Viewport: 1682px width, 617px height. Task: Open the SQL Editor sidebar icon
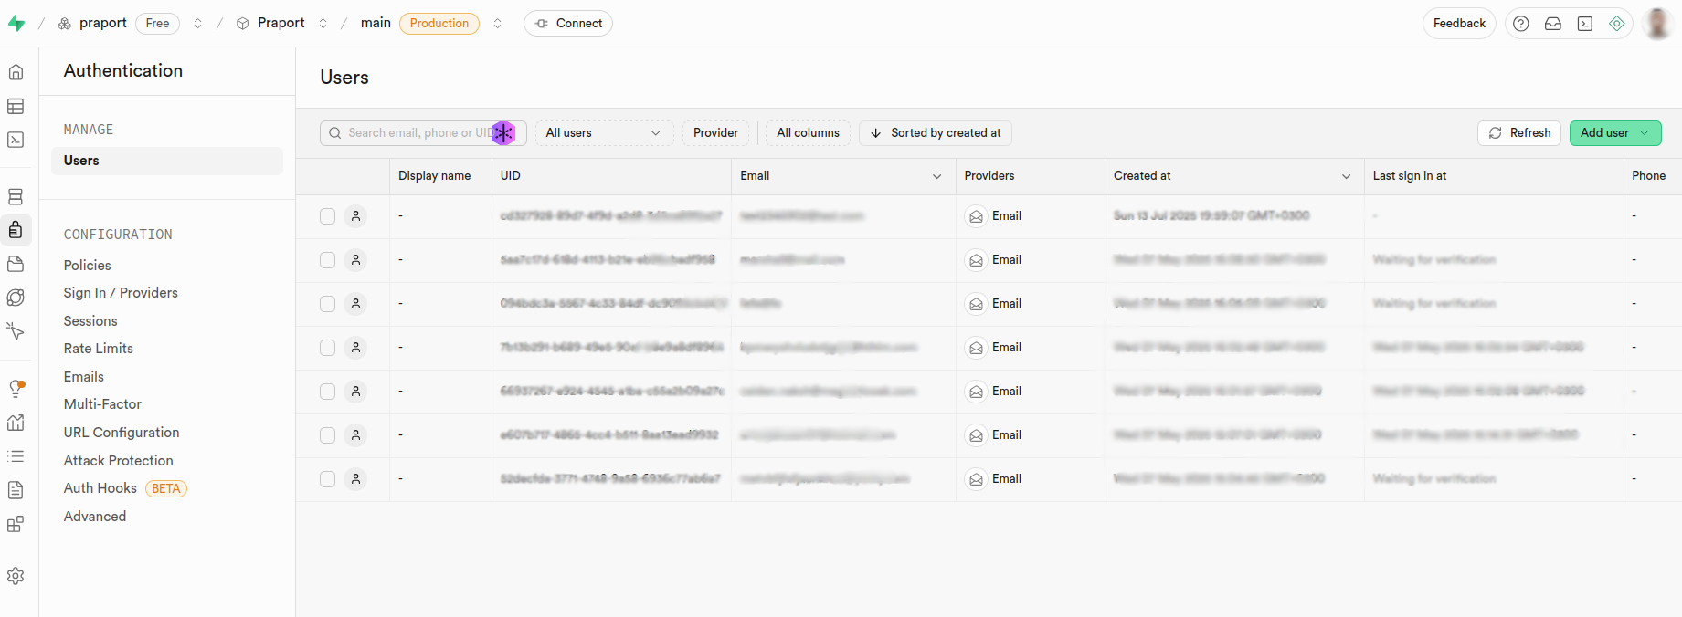(x=16, y=140)
